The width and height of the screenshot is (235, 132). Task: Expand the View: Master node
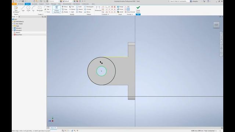[13, 23]
